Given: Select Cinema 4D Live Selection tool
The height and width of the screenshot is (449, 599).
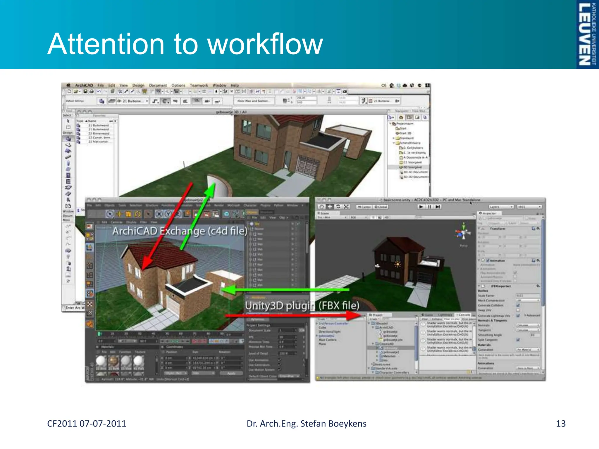Looking at the screenshot, I should coord(110,214).
